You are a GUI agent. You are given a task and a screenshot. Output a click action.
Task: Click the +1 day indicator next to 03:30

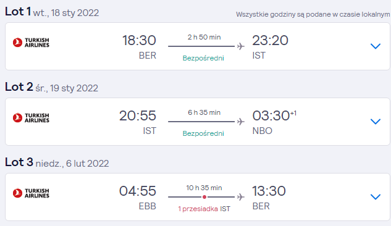[293, 114]
